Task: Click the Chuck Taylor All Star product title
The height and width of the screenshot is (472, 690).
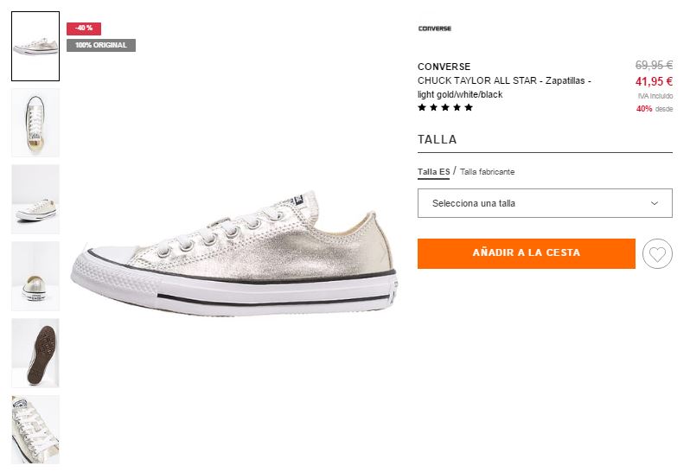Action: click(x=504, y=87)
